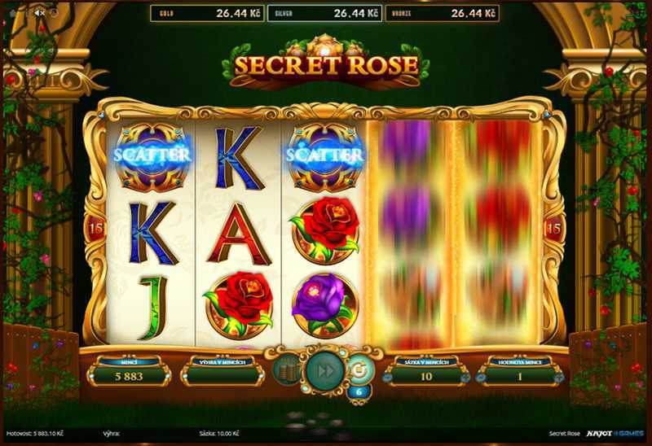Decrease Hodnota mince coin value
The height and width of the screenshot is (446, 652).
481,378
